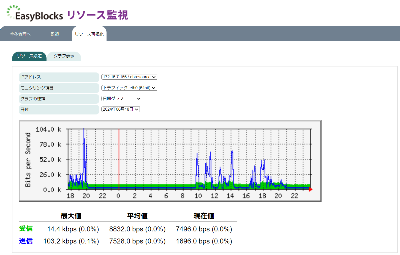
Task: Click the 受信 green legend label
Action: pyautogui.click(x=26, y=229)
